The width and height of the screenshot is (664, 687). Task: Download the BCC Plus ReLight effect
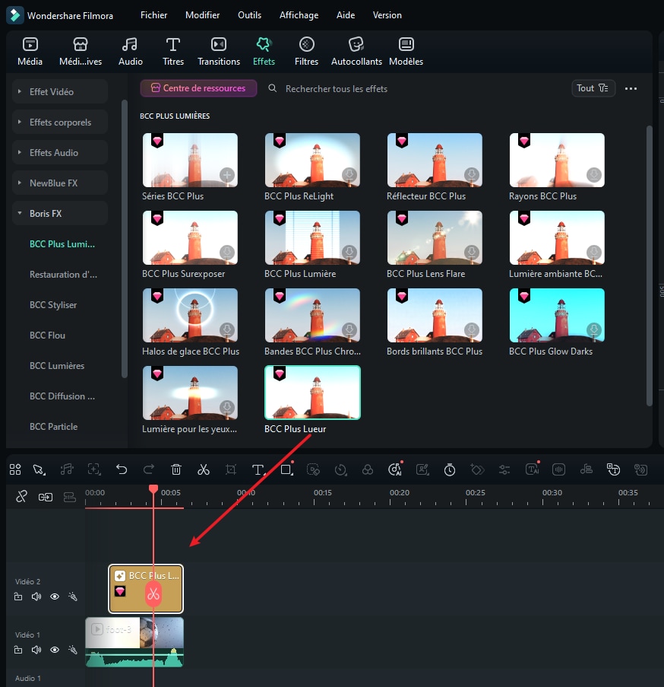(x=349, y=175)
